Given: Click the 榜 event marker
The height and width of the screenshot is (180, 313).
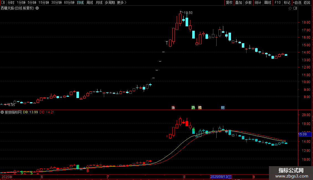Looking at the screenshot, I should click(200, 108).
